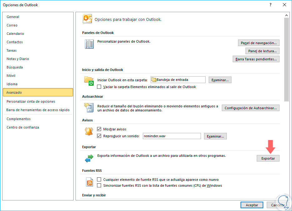
Task: Click Examinar next to Bandeja de entrada
Action: click(x=220, y=80)
